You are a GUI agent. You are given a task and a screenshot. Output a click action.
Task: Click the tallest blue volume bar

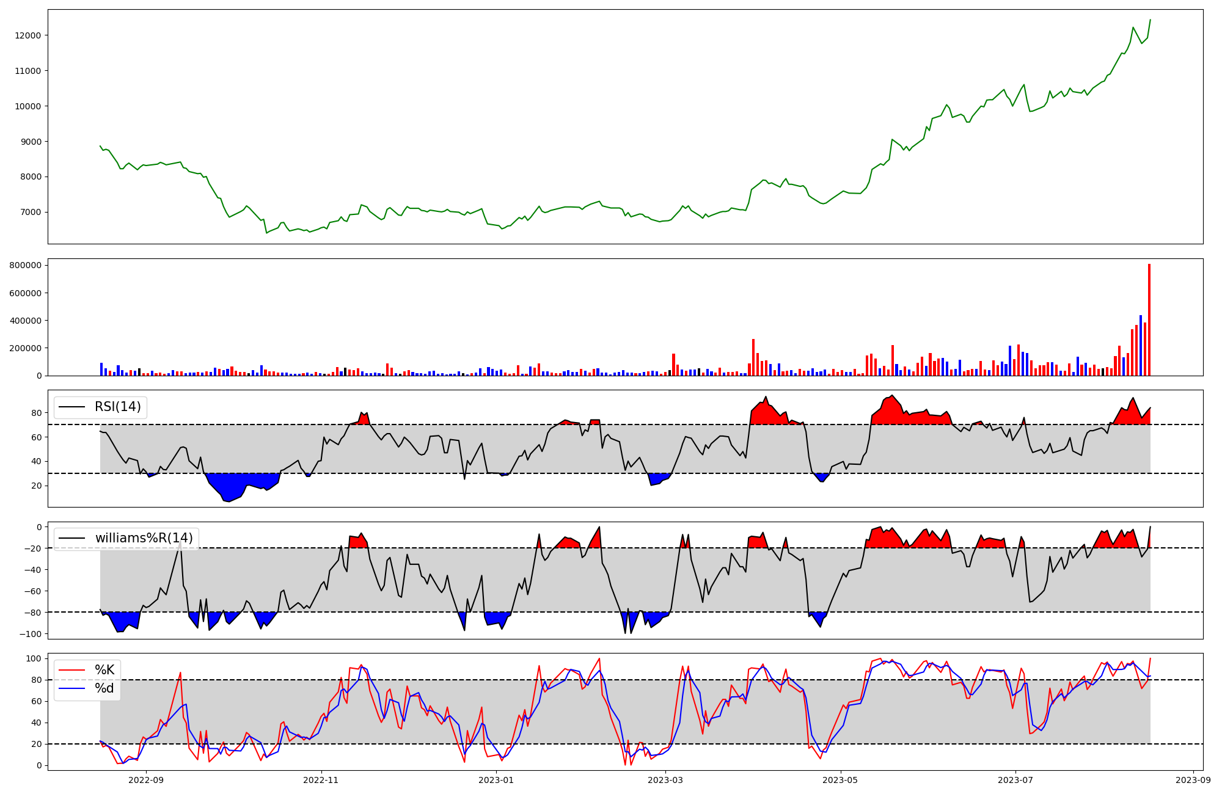coord(1140,346)
